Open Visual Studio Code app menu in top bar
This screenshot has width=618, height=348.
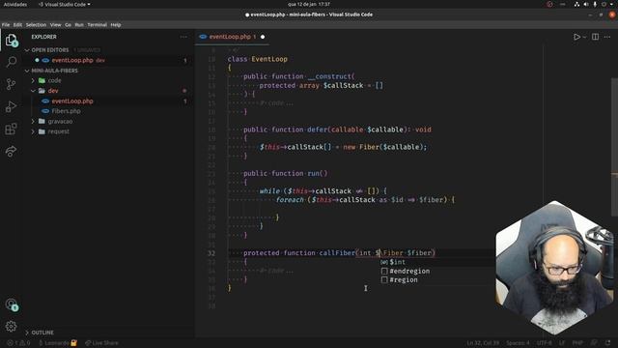64,4
